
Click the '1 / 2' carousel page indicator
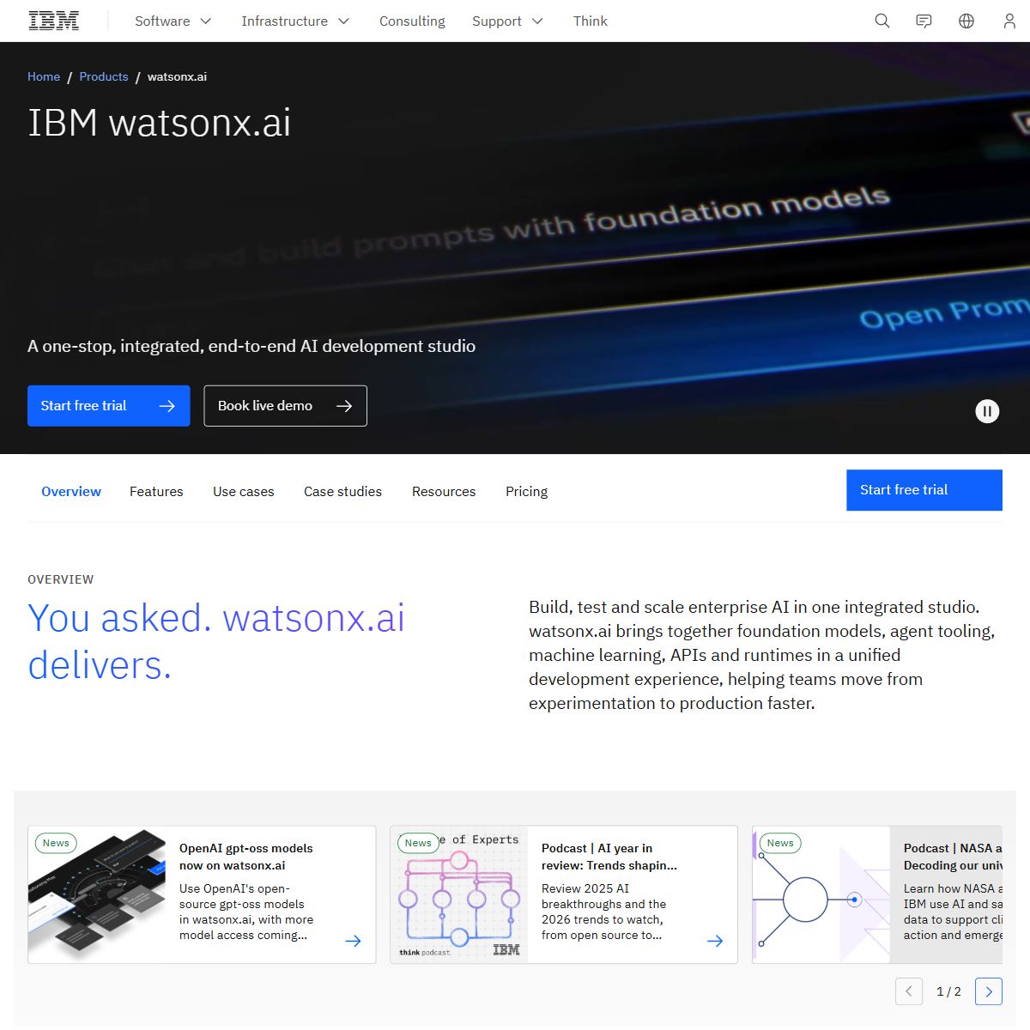coord(948,991)
